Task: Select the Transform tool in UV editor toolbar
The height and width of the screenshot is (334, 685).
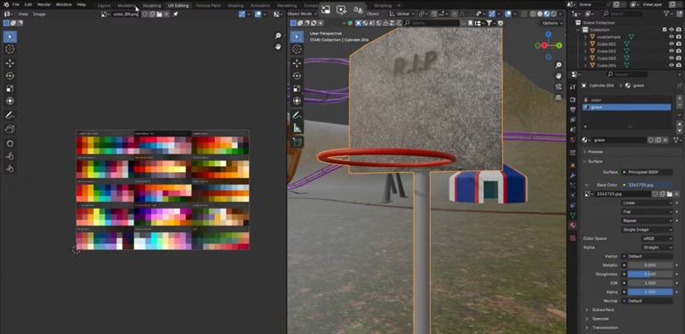Action: click(x=9, y=101)
